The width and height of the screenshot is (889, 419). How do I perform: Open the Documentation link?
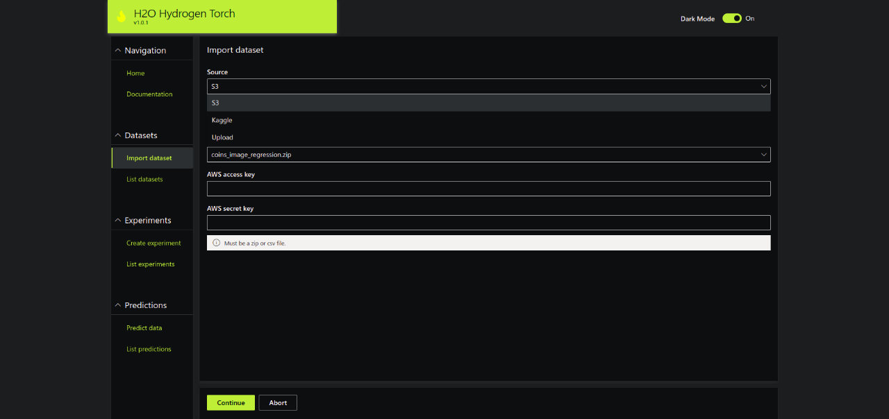(x=149, y=94)
